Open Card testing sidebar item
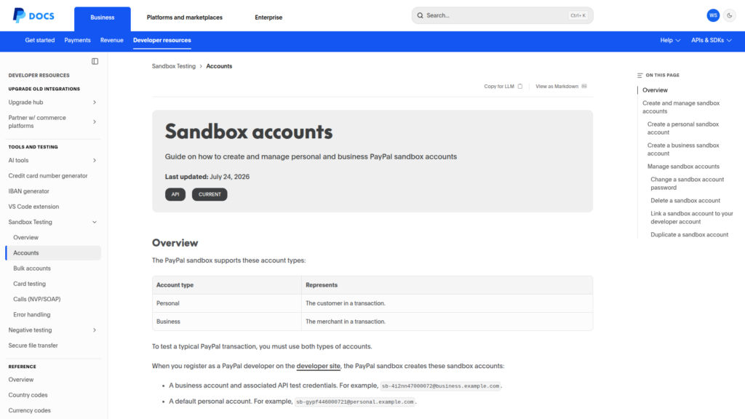The height and width of the screenshot is (419, 745). coord(29,284)
